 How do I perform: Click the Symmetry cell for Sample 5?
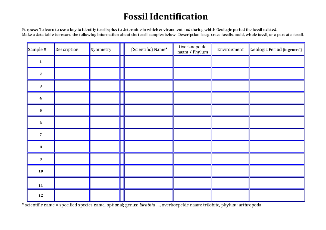104,110
